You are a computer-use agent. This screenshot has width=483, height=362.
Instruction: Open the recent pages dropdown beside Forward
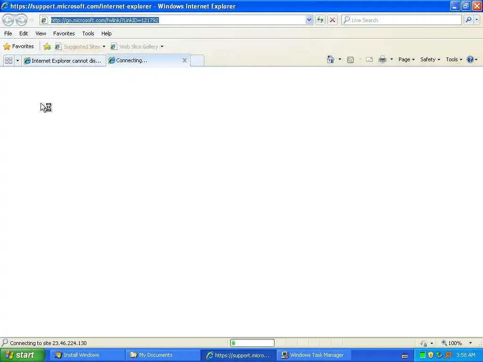tap(32, 20)
